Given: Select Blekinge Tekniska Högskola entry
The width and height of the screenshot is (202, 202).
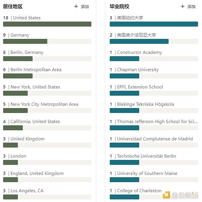Looking at the screenshot, I should [x=145, y=104].
